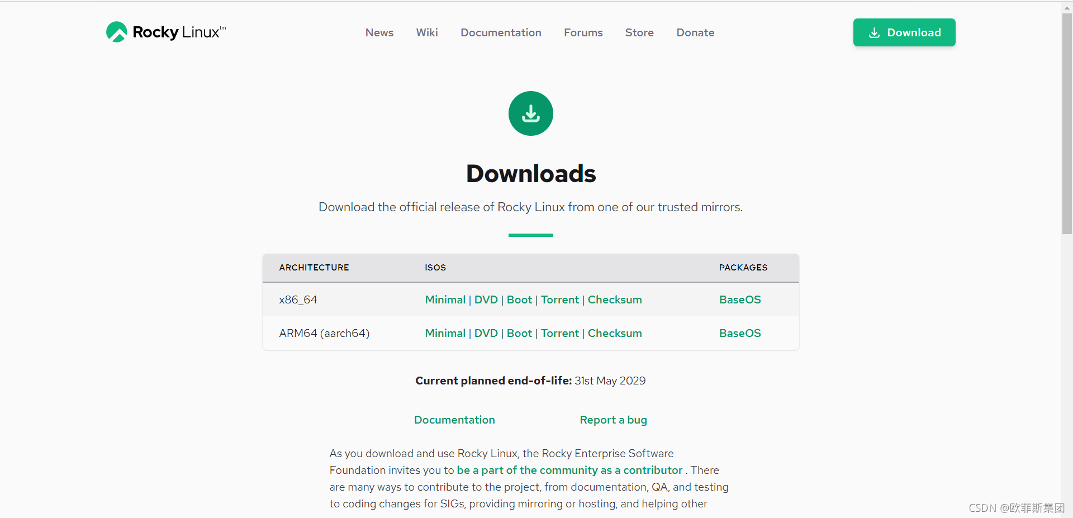
Task: Download the ARM64 Boot ISO
Action: [x=519, y=333]
